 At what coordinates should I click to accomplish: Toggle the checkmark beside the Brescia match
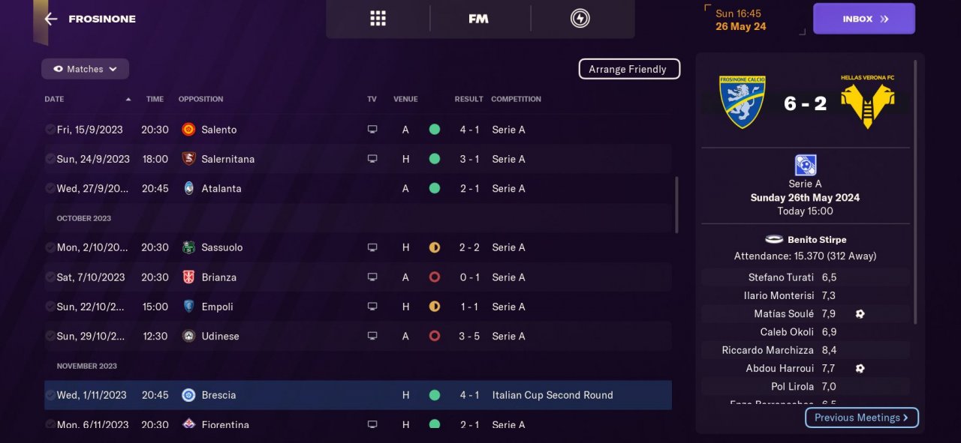[x=50, y=395]
